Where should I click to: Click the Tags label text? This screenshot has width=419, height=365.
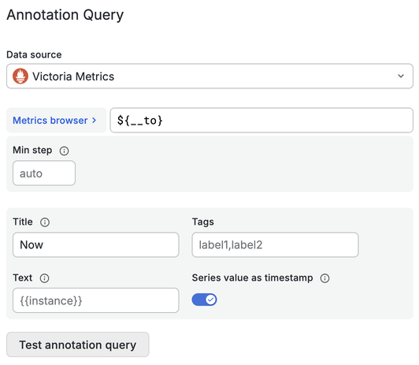coord(203,222)
